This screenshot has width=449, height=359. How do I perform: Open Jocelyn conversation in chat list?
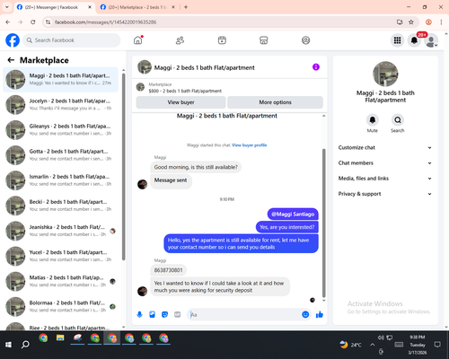point(60,105)
